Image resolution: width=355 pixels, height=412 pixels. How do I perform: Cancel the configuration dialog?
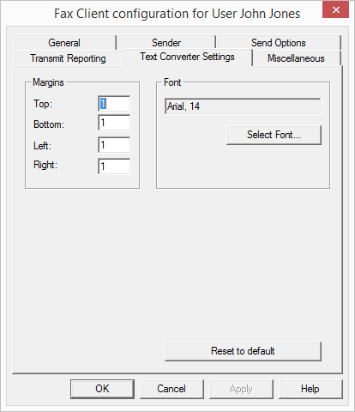171,389
